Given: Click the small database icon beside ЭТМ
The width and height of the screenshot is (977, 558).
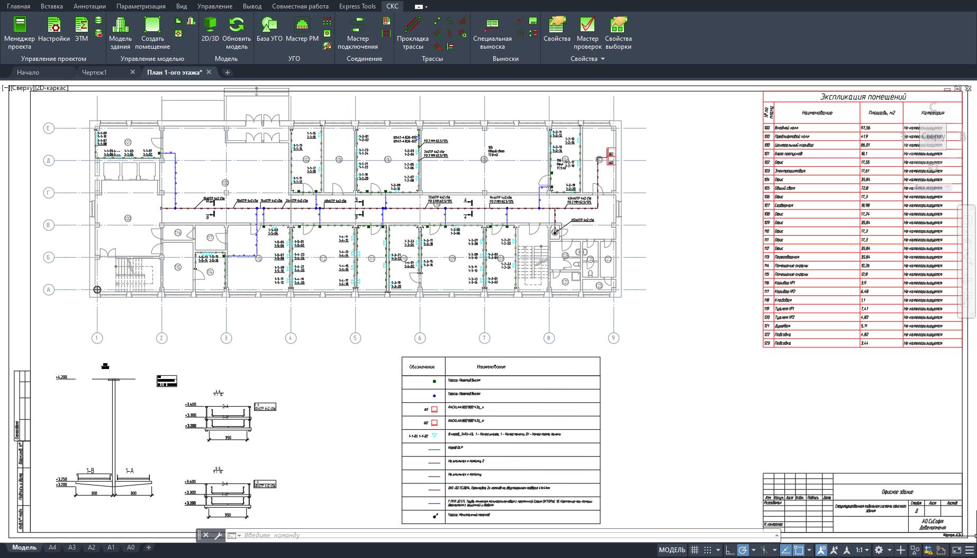Looking at the screenshot, I should coord(98,20).
